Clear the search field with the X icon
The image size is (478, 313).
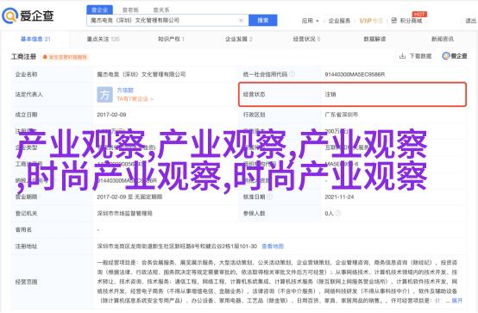(x=241, y=21)
